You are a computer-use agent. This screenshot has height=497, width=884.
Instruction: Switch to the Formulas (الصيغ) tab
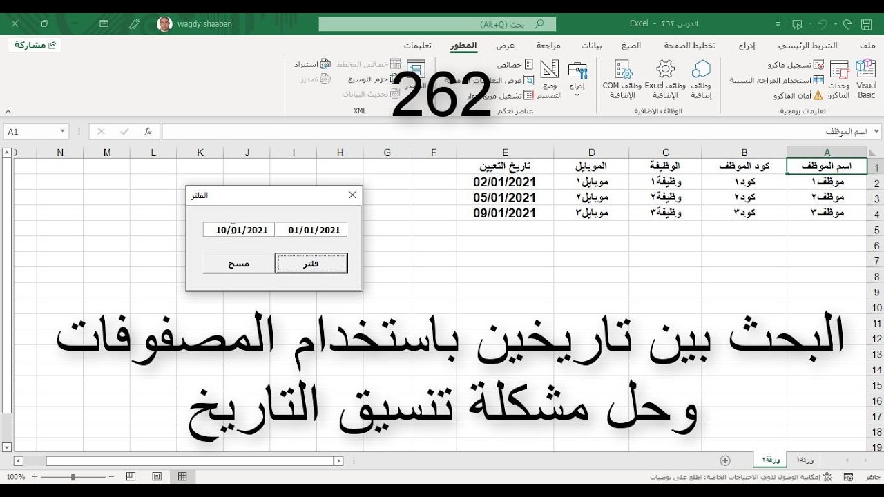tap(631, 46)
